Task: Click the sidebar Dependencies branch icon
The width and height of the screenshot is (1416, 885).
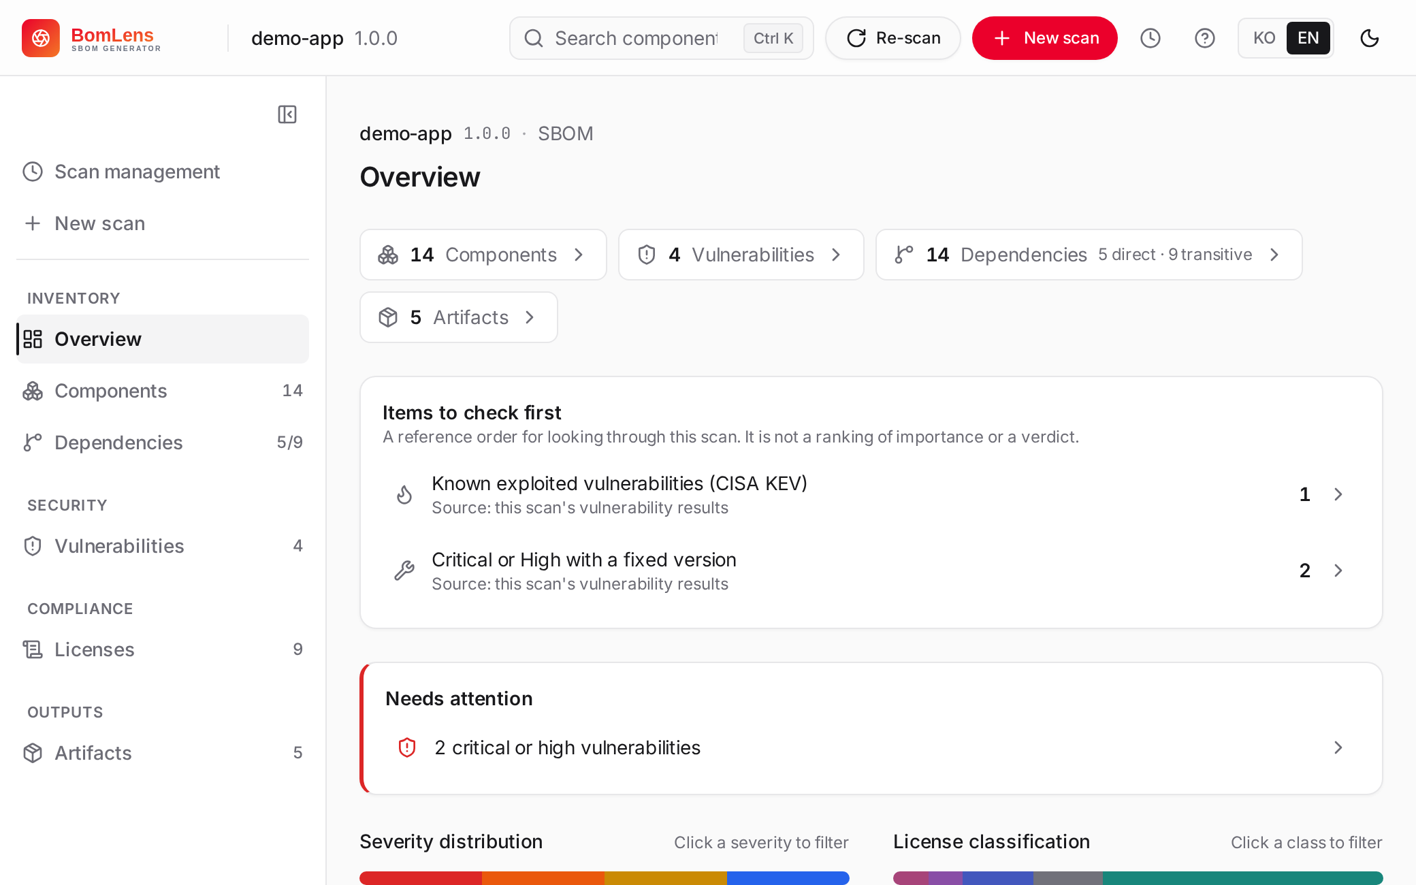Action: [33, 442]
